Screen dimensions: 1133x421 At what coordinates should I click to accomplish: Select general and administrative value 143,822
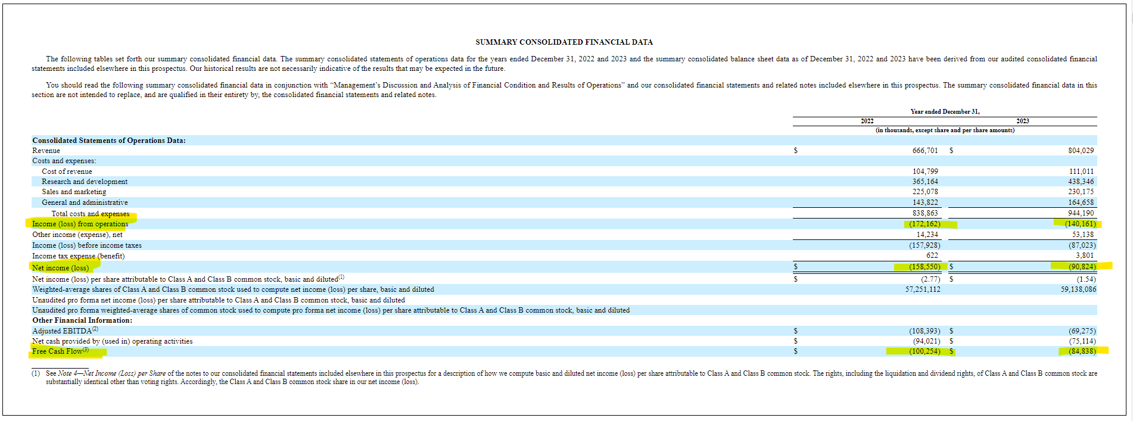click(925, 202)
